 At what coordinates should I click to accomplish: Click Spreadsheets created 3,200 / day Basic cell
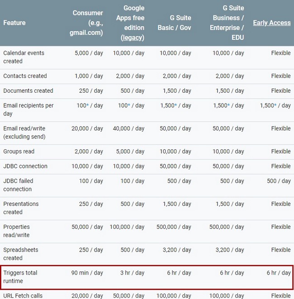click(x=177, y=250)
